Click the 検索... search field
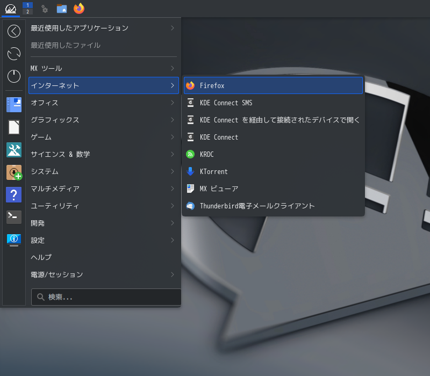The image size is (430, 376). [x=106, y=297]
